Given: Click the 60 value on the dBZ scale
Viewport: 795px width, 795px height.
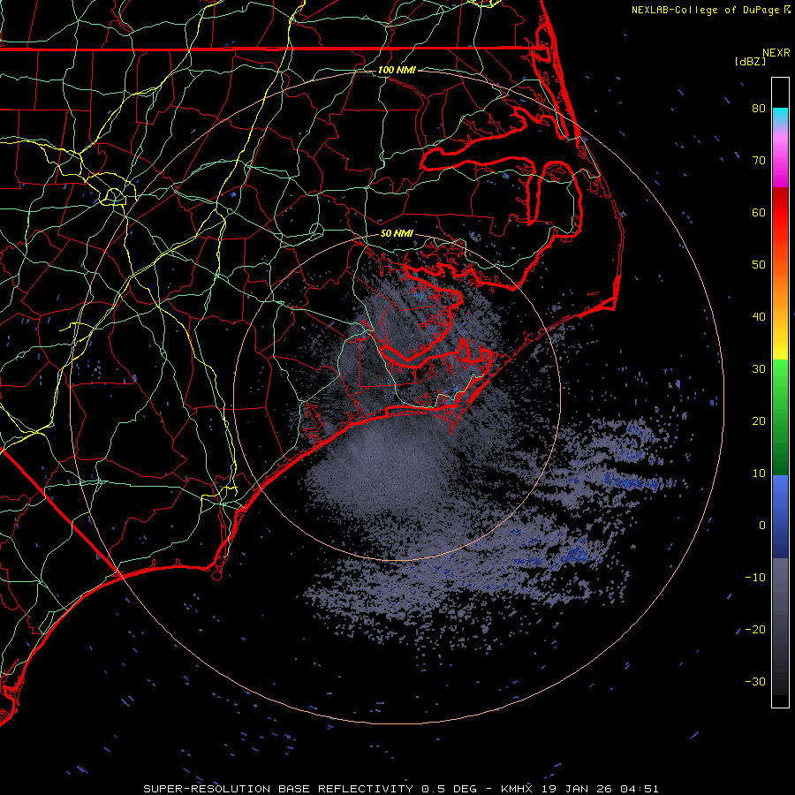Looking at the screenshot, I should 759,212.
